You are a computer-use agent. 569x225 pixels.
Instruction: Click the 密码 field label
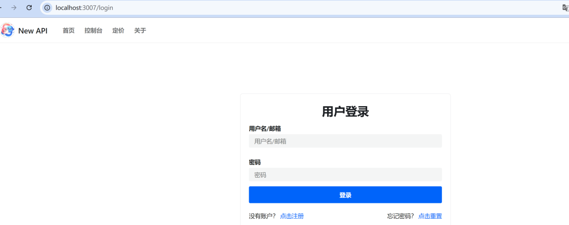255,162
